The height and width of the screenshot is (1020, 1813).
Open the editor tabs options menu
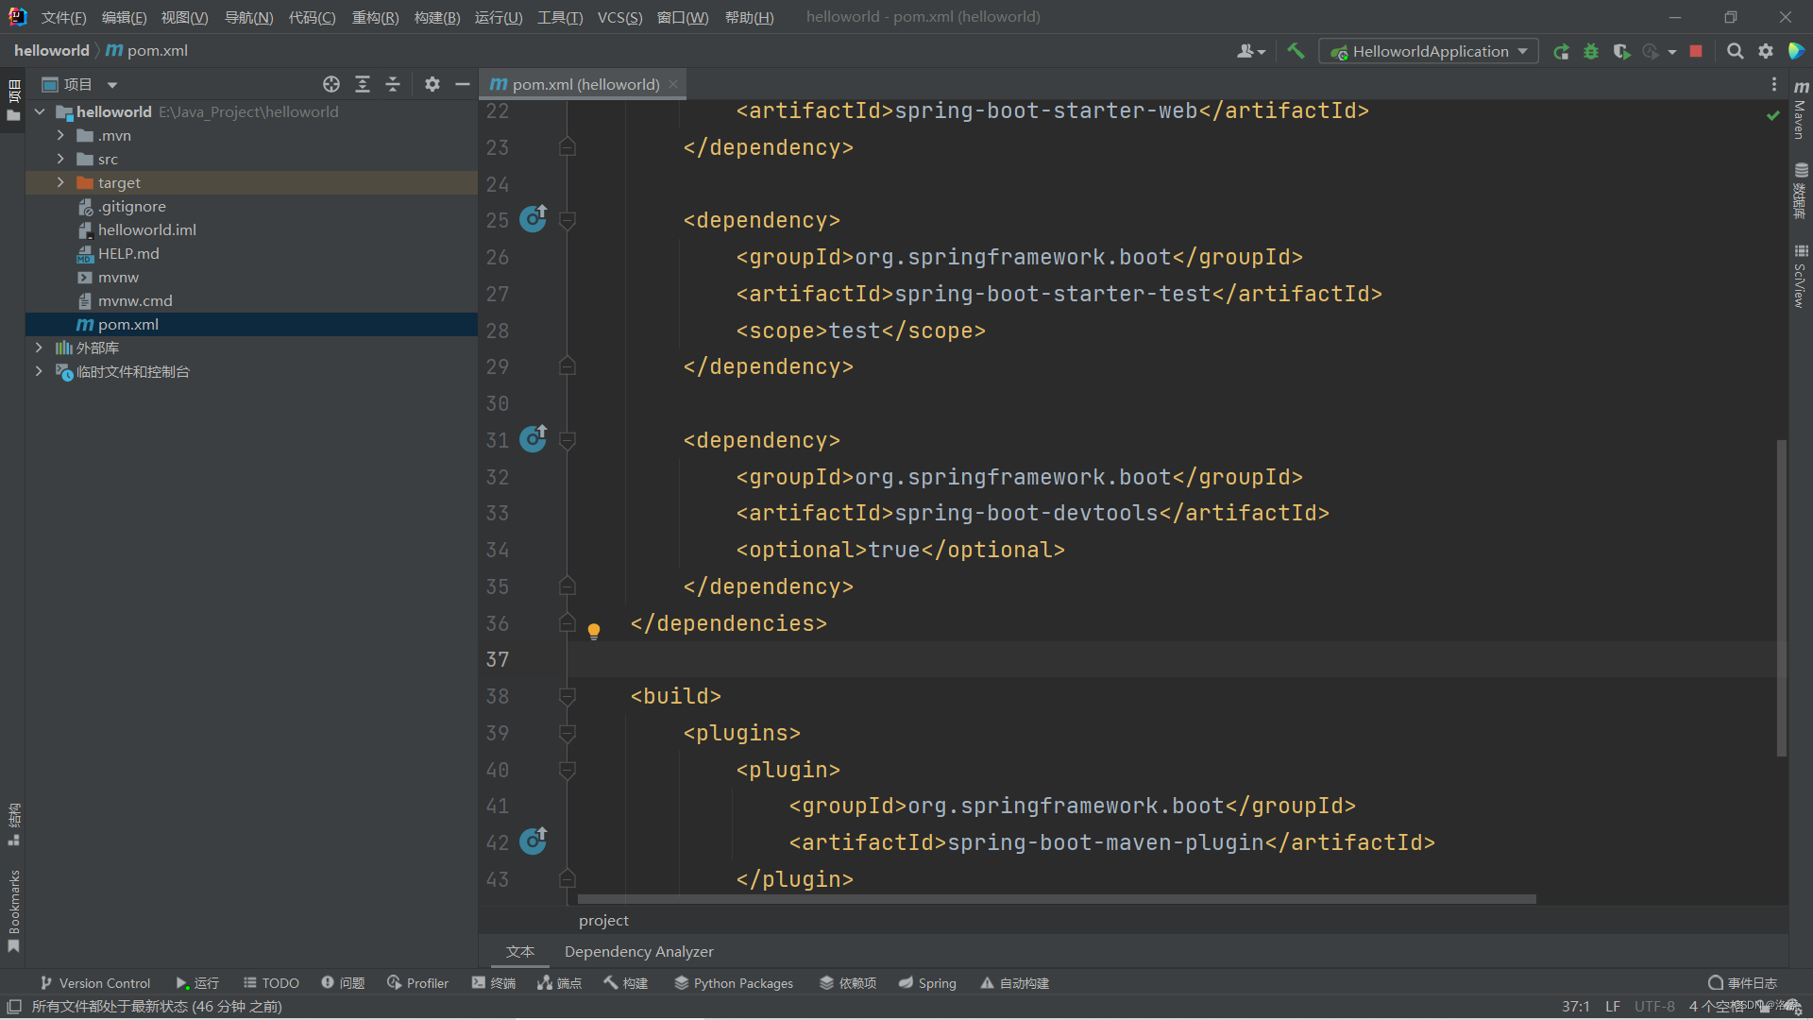click(1773, 84)
